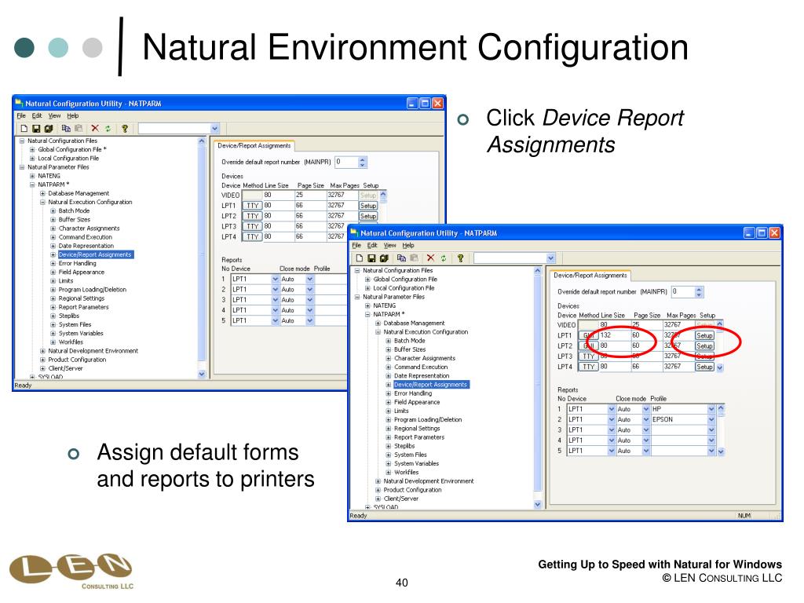Image resolution: width=804 pixels, height=603 pixels.
Task: Open report 5 Device dropdown in rear window
Action: pos(276,320)
